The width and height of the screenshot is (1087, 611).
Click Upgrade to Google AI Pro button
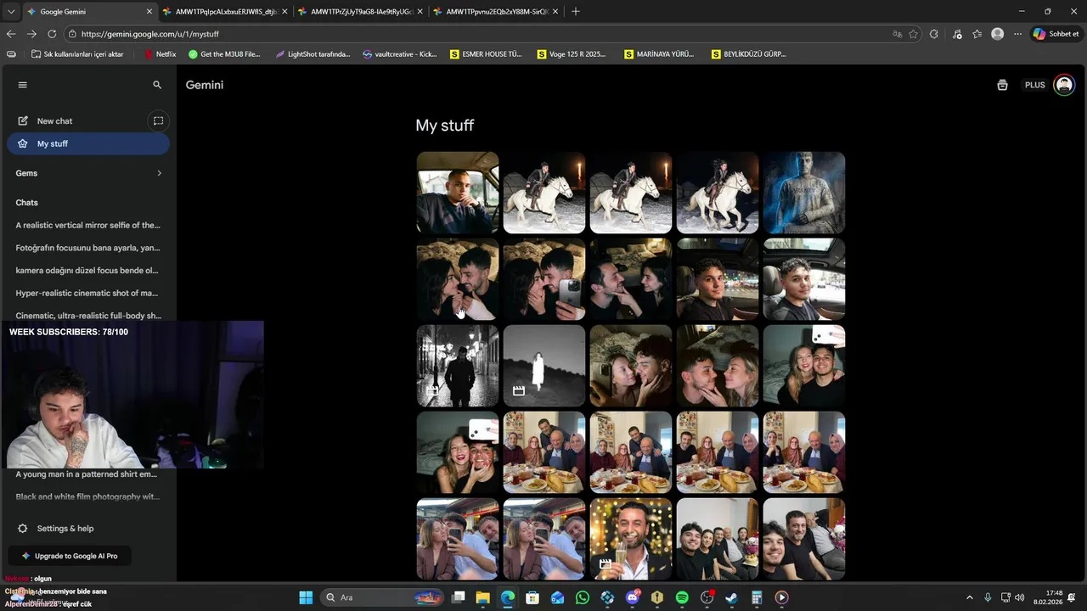point(70,556)
